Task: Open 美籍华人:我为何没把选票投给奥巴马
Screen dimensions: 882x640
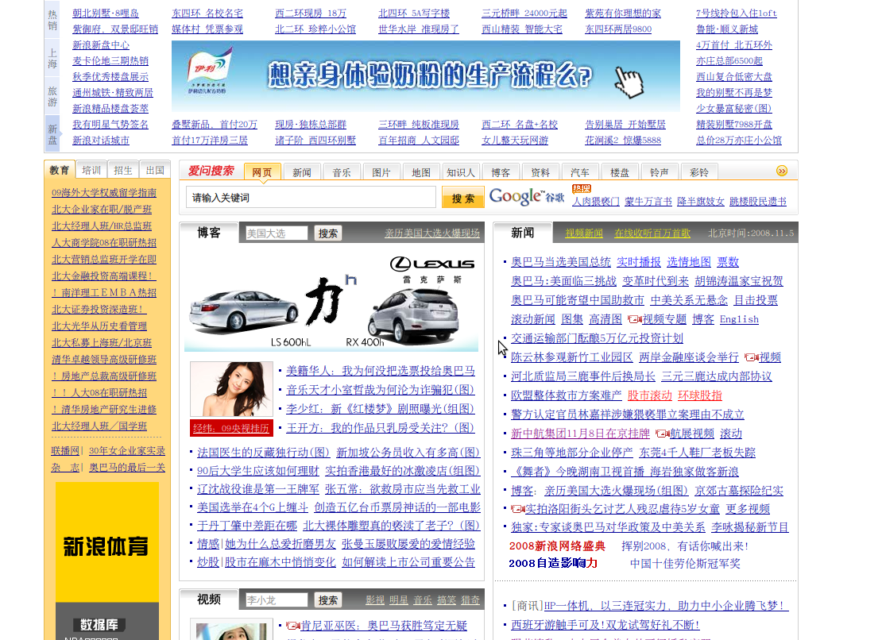Action: point(381,371)
